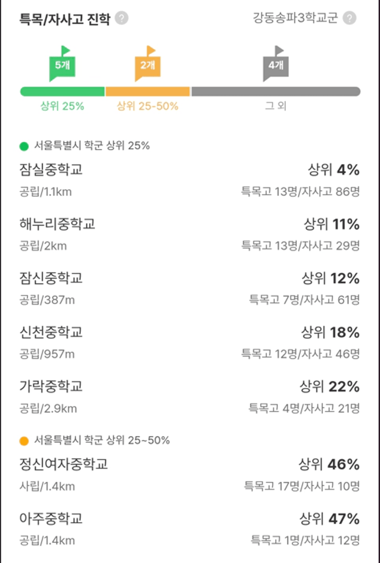
Task: Tap the green 5개 flag marker
Action: 62,63
